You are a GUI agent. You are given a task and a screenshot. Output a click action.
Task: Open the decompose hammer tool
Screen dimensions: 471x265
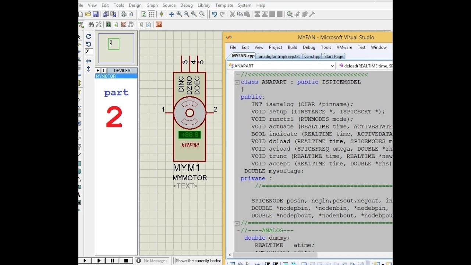(x=312, y=14)
